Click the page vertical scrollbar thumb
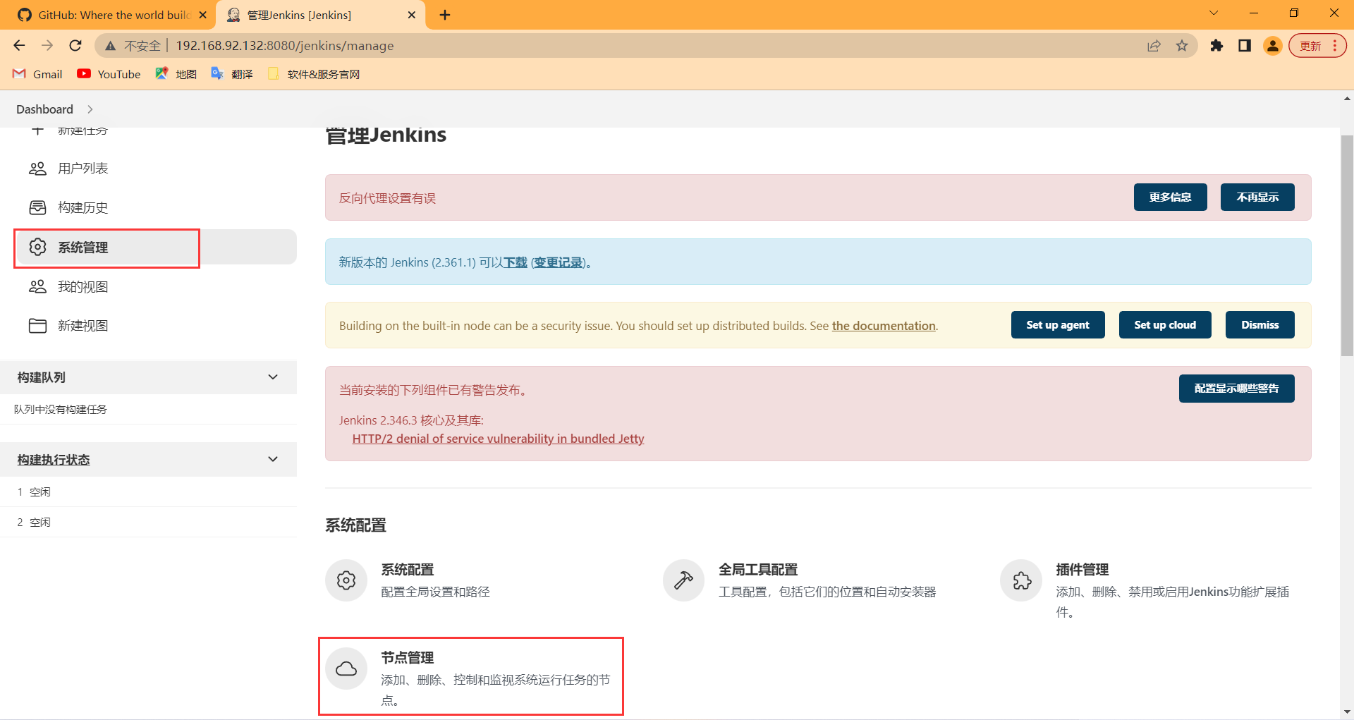 point(1347,245)
